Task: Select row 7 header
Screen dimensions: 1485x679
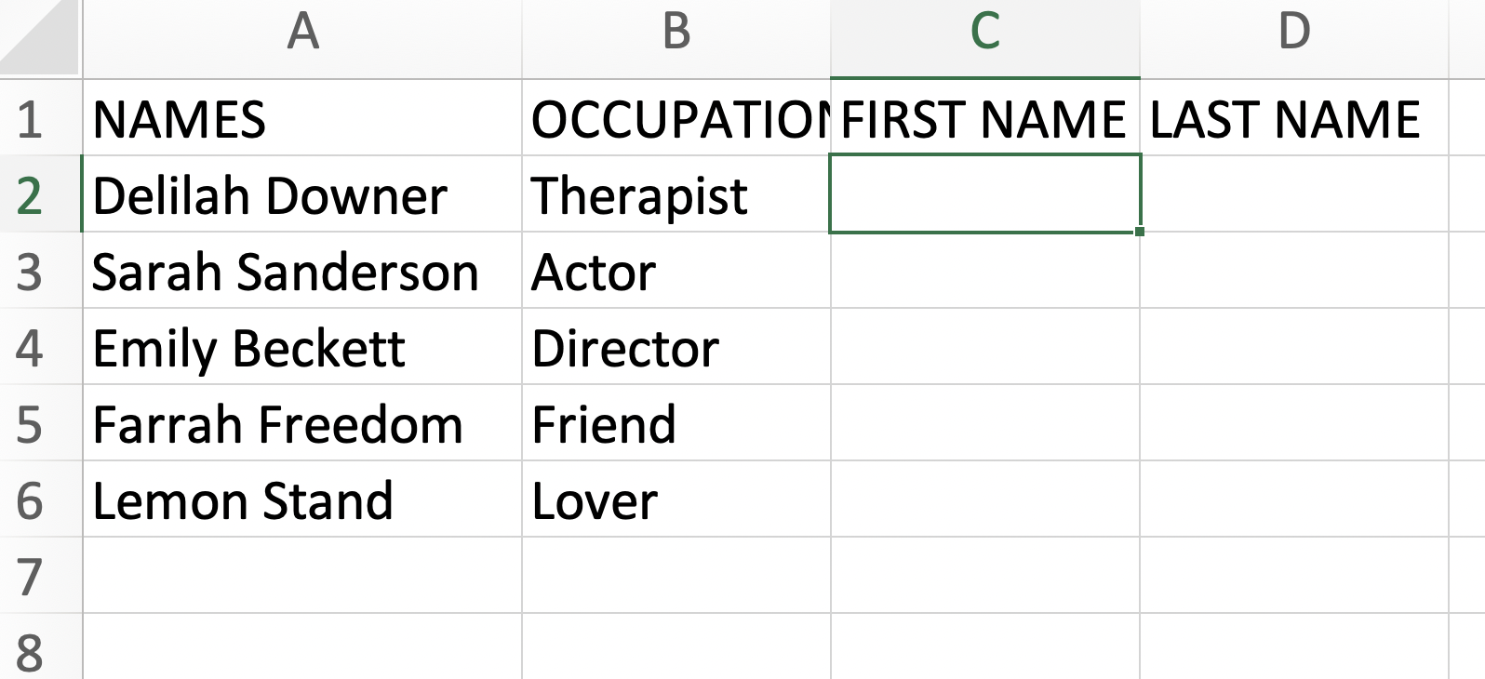Action: point(40,576)
